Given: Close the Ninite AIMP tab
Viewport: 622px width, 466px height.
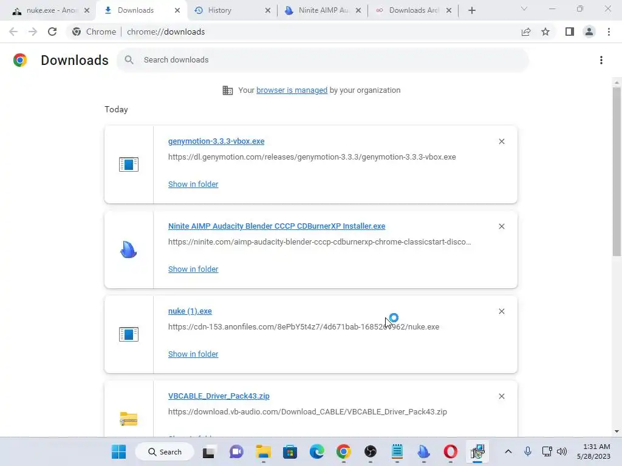Looking at the screenshot, I should click(358, 11).
